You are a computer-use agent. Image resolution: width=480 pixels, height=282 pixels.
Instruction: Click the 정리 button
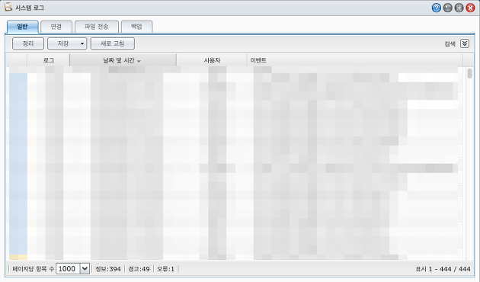pos(28,43)
